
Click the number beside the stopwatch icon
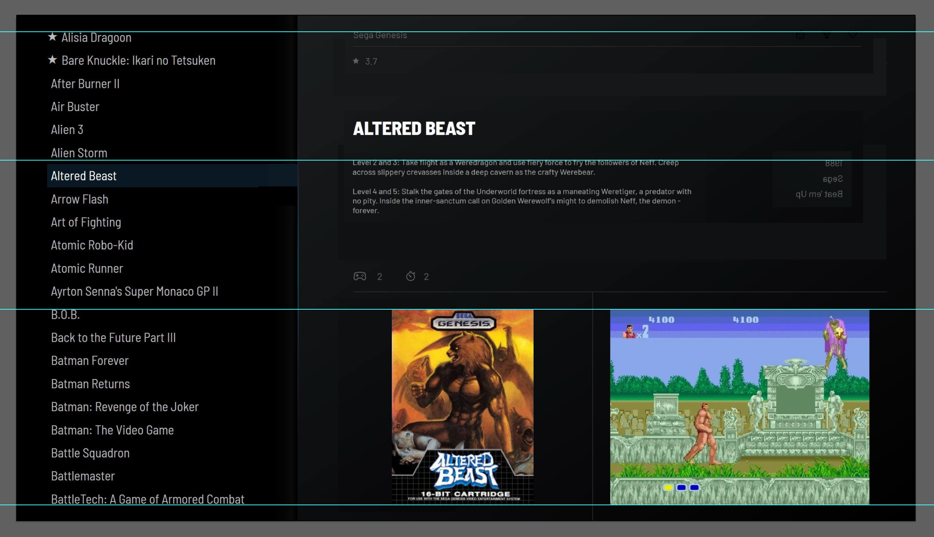(x=426, y=276)
